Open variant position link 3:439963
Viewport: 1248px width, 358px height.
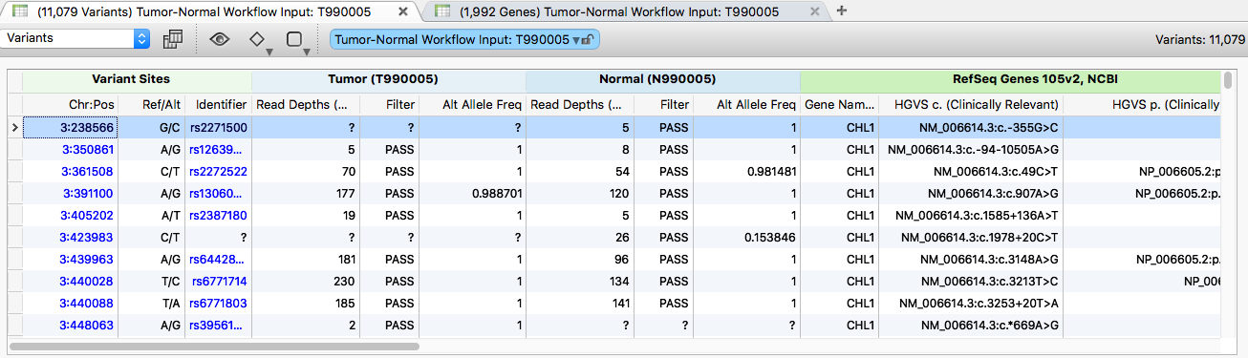pos(87,259)
